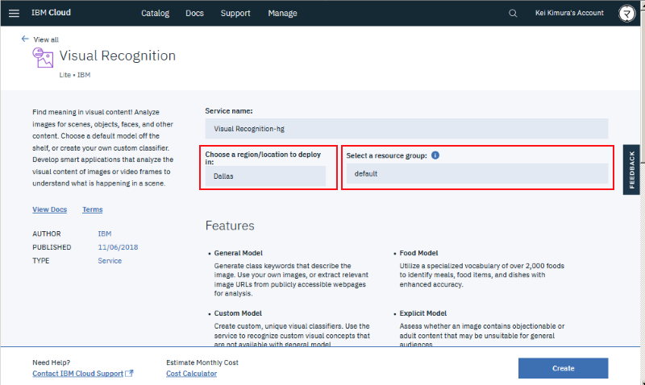This screenshot has height=385, width=645.
Task: Open the Catalog menu item
Action: coord(156,13)
